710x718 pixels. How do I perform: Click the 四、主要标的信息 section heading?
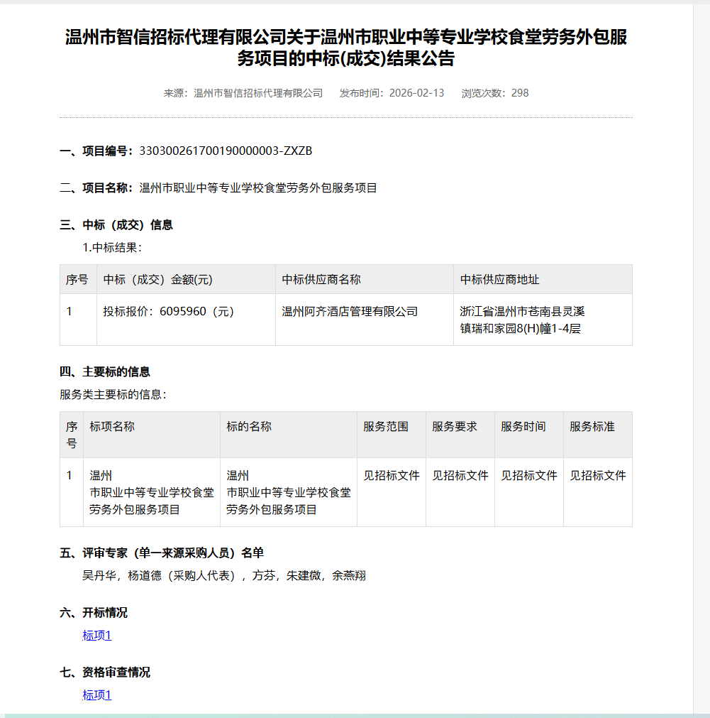tap(105, 372)
